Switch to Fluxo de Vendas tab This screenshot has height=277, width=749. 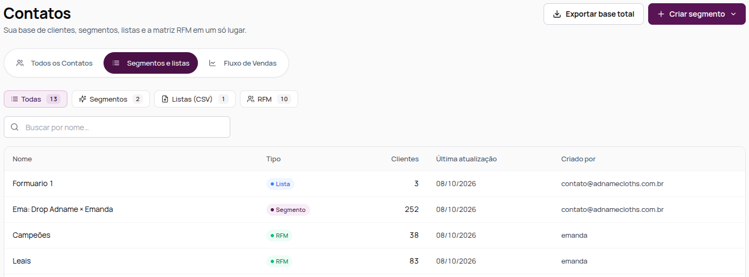pos(243,63)
